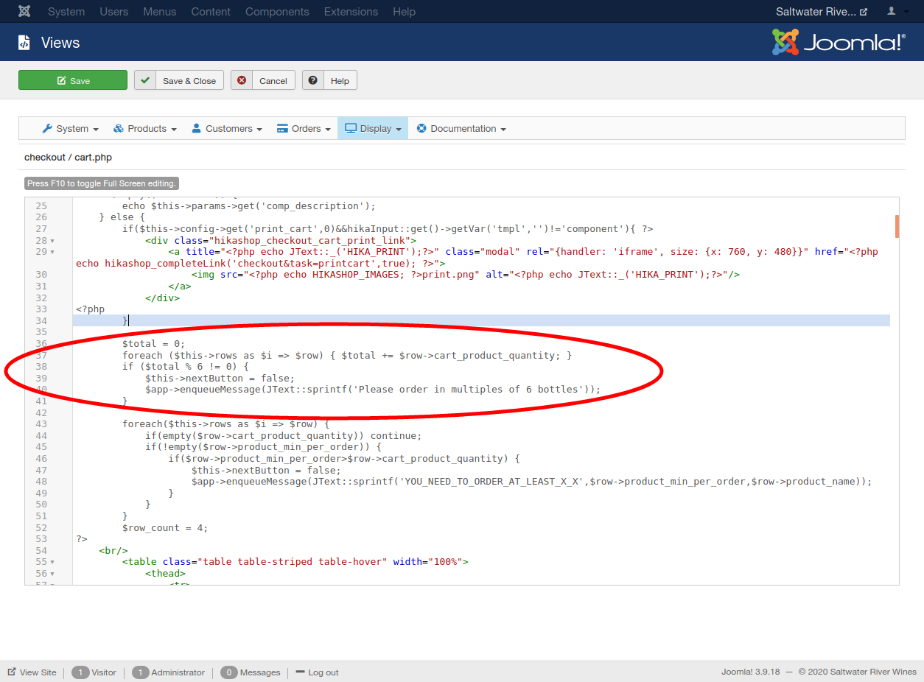The width and height of the screenshot is (924, 682).
Task: Expand the Products dropdown menu
Action: (145, 129)
